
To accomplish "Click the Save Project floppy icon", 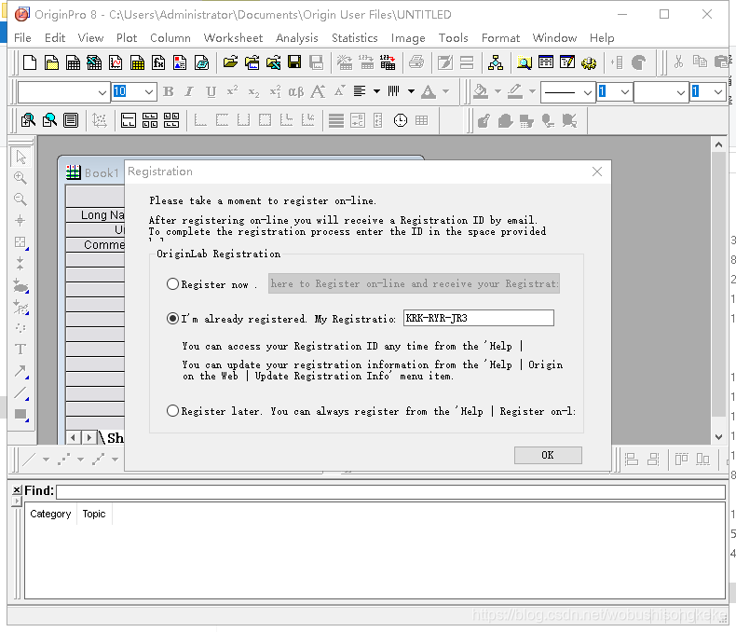I will click(294, 62).
